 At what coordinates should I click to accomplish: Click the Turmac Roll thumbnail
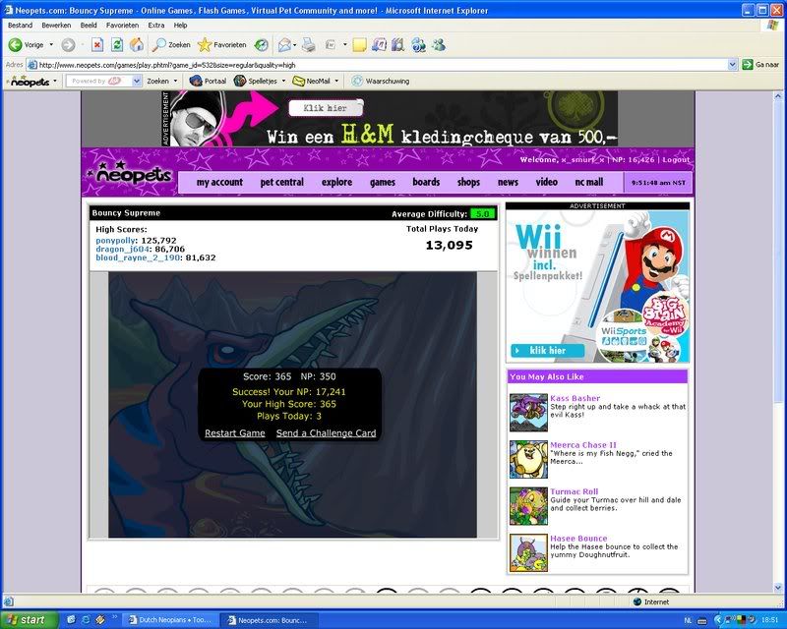(x=528, y=506)
